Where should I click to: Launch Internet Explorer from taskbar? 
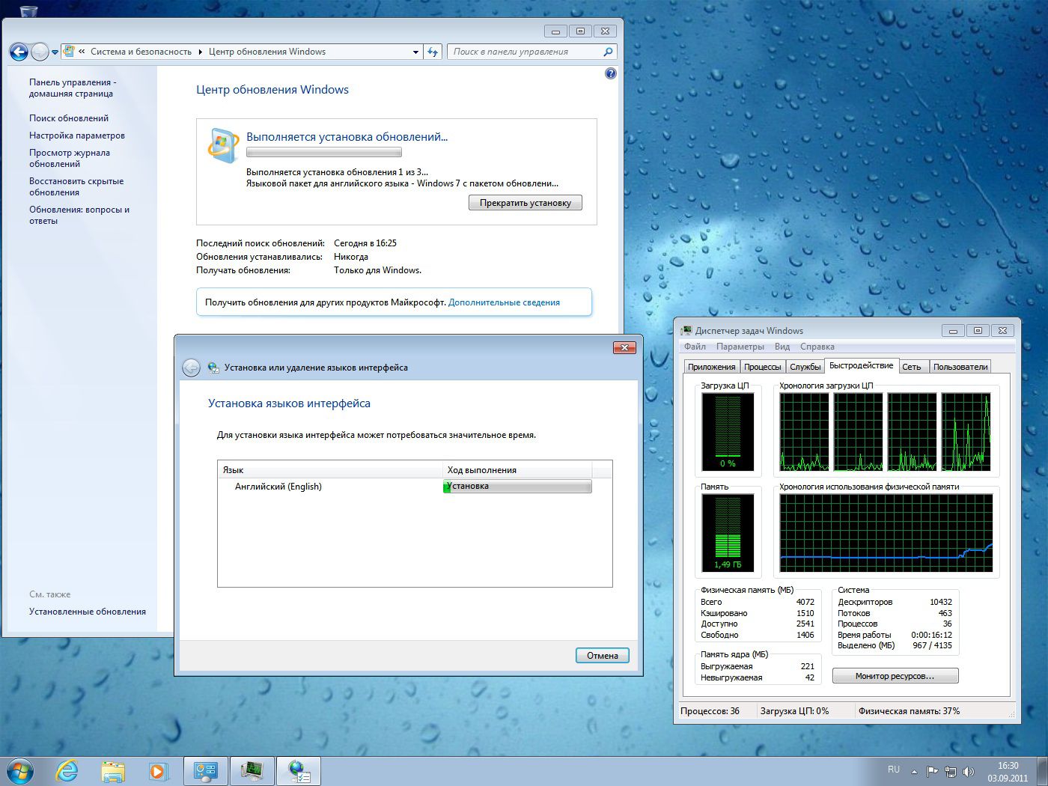click(67, 771)
